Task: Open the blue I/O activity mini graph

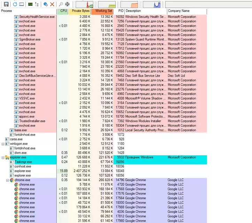Action: pos(152,5)
